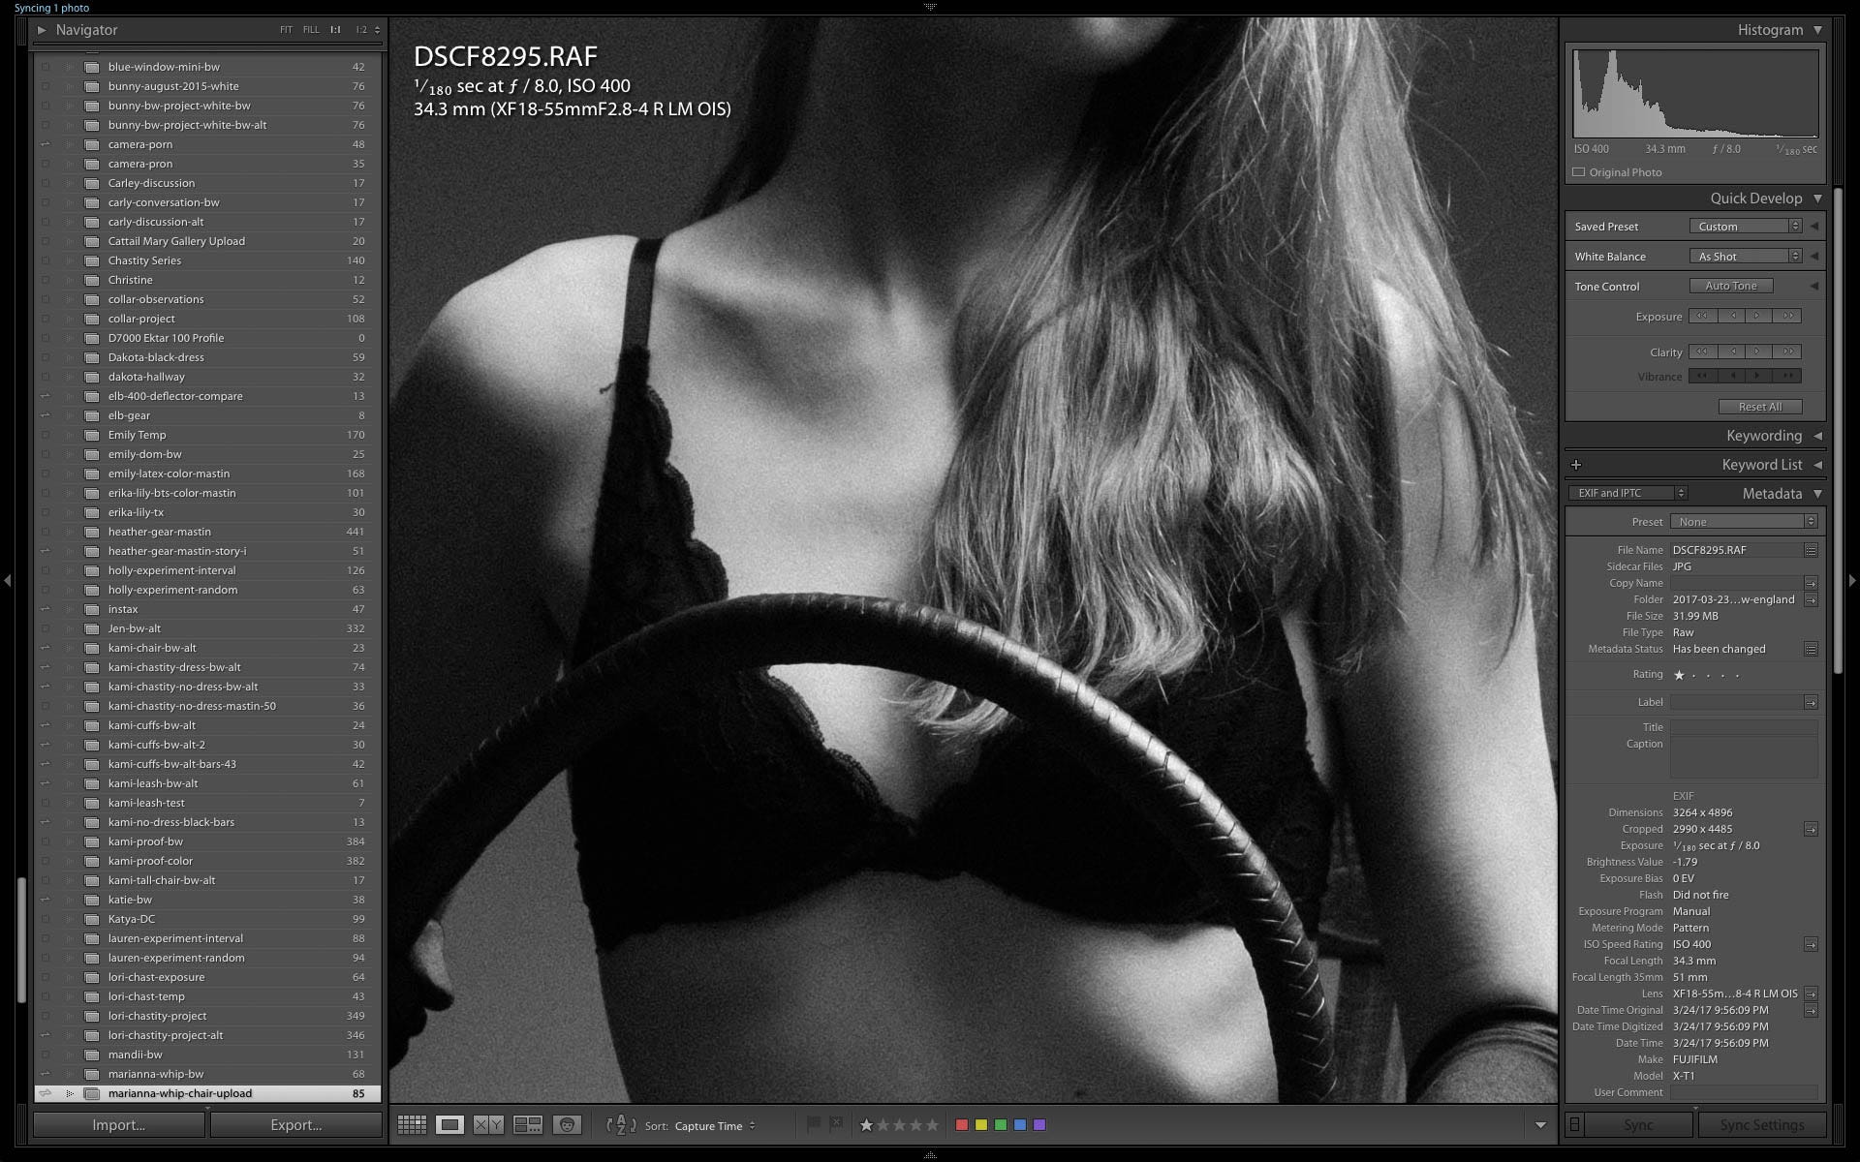Check the box beside Emily Temp collection
The height and width of the screenshot is (1162, 1860).
(x=45, y=435)
